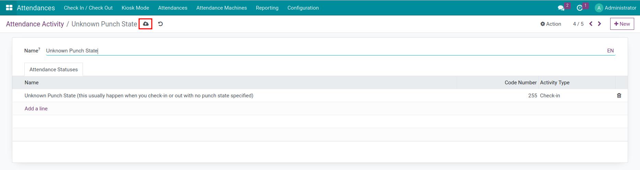Viewport: 640px width, 170px height.
Task: Open Check In / Check Out menu
Action: (88, 8)
